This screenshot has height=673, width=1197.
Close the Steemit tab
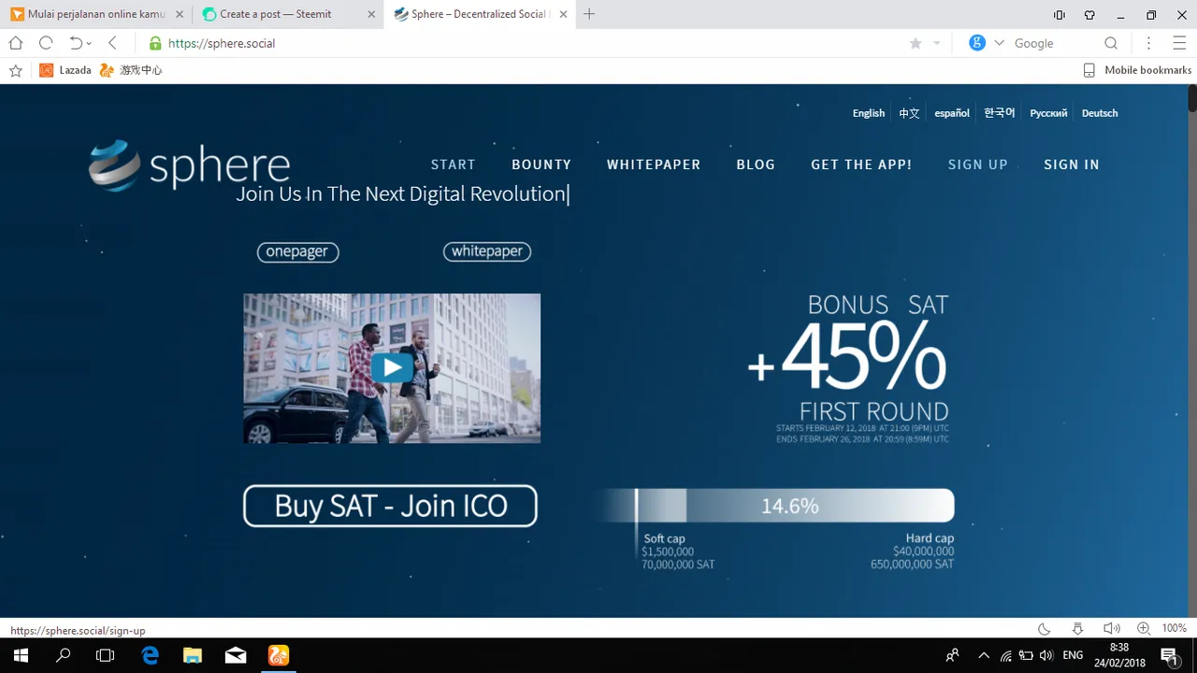coord(371,14)
